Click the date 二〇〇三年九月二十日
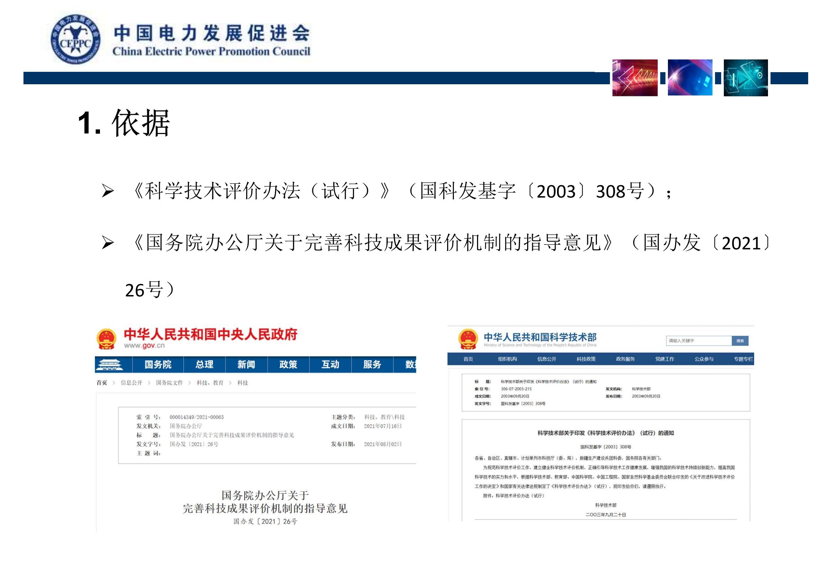 [x=605, y=514]
